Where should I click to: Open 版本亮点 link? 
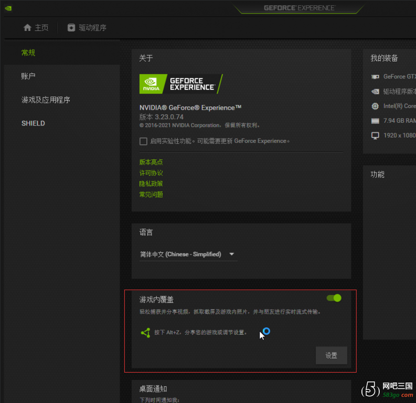(151, 162)
